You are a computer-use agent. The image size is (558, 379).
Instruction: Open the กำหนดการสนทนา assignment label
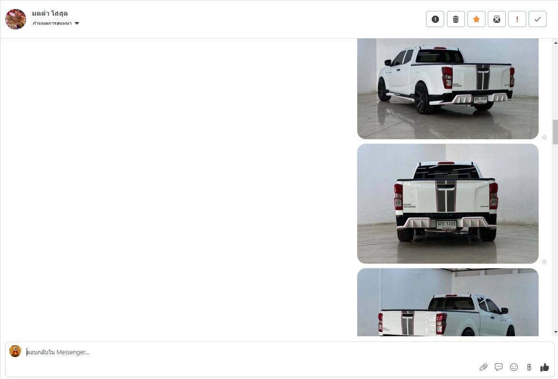pos(52,23)
